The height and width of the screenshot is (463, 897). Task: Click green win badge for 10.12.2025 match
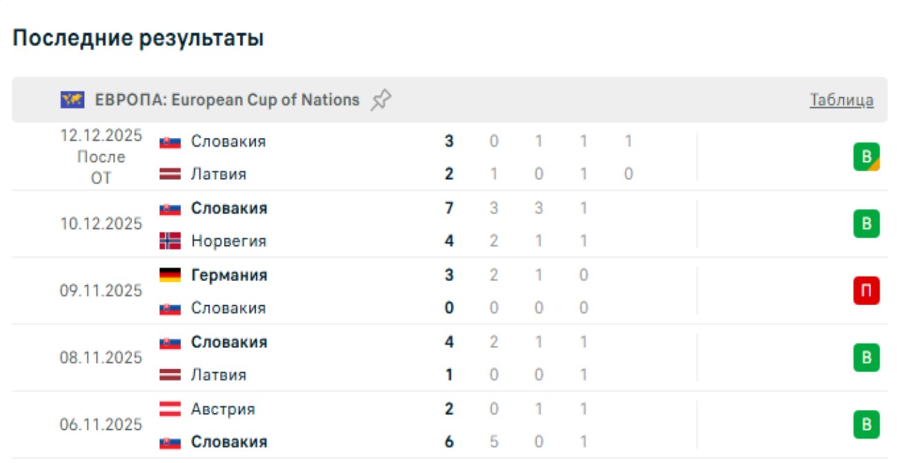pyautogui.click(x=866, y=224)
